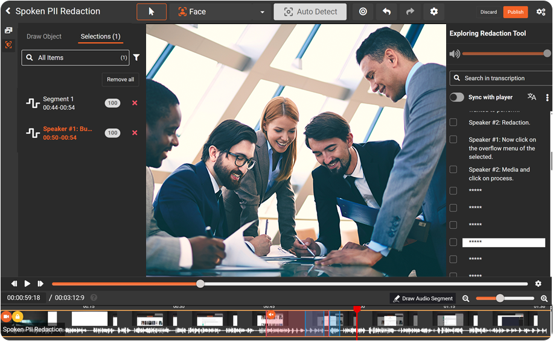The image size is (553, 341).
Task: Switch to the Selections (1) tab
Action: (x=101, y=37)
